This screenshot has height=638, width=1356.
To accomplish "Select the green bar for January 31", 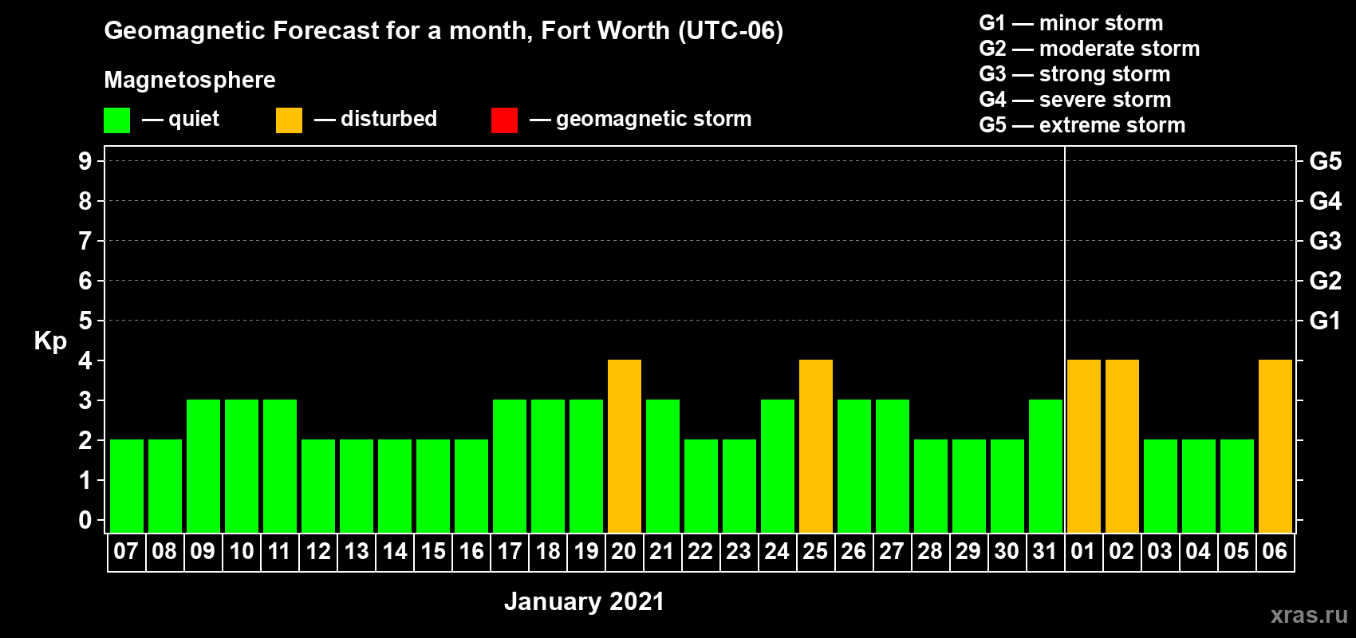I will [1045, 466].
